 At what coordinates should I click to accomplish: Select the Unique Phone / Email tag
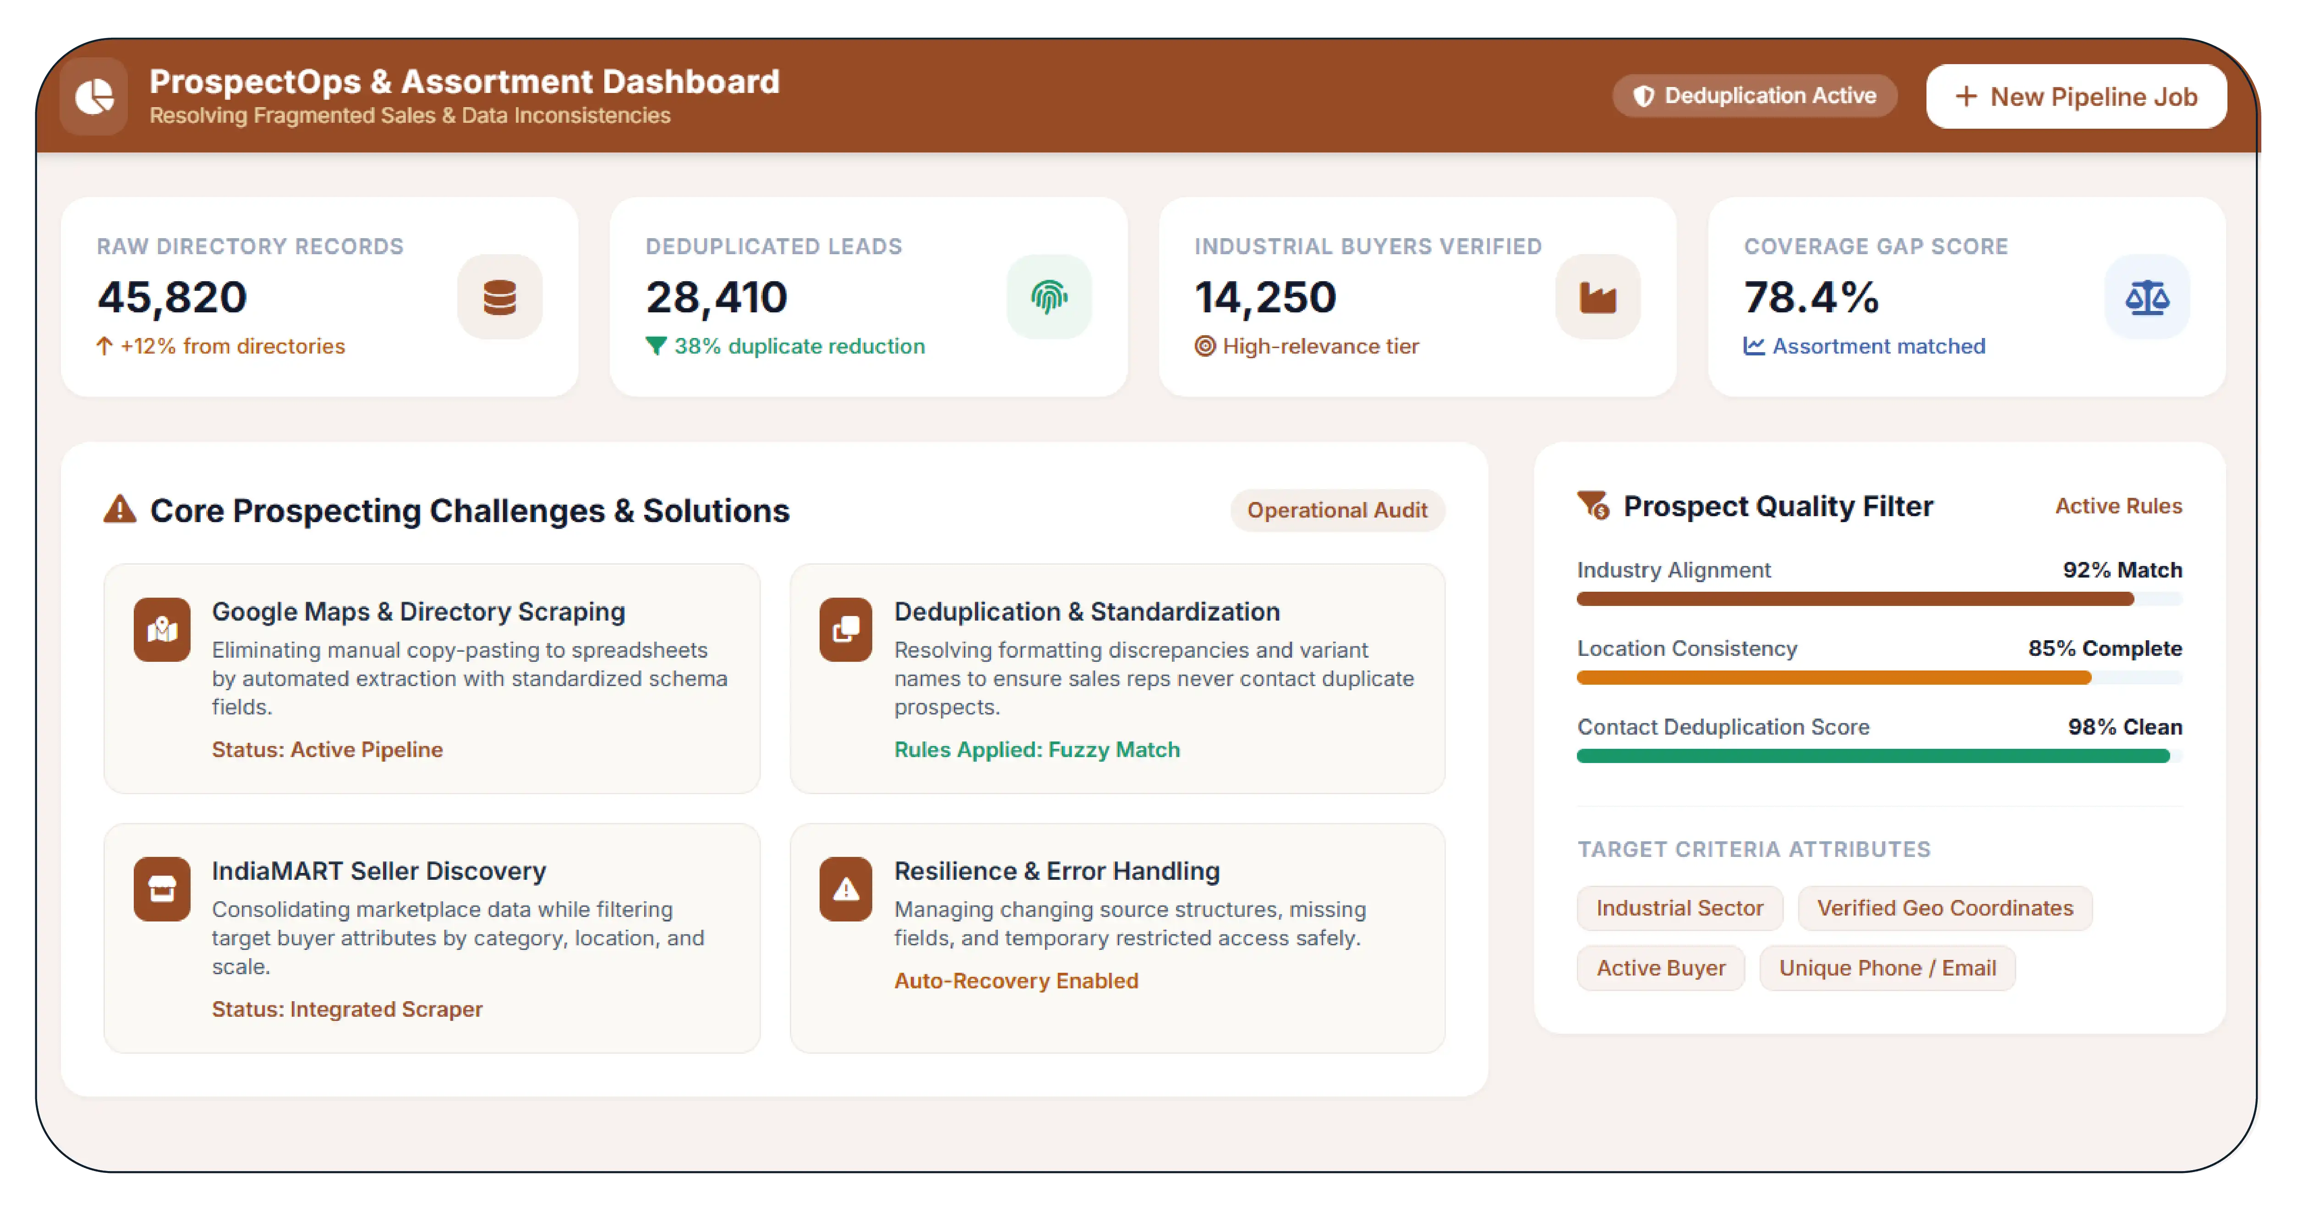point(1887,967)
